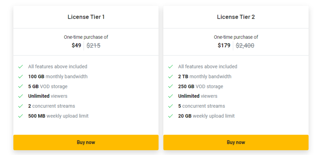Click Buy now under License Tier 1
325x155 pixels.
click(86, 142)
